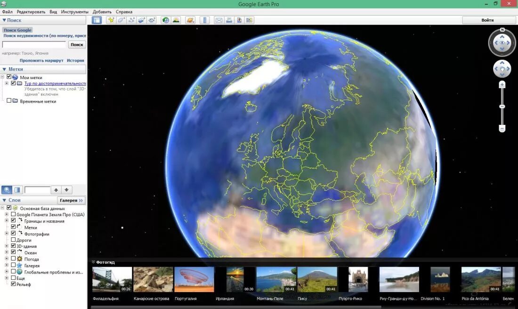Click the globe icon beside Мои метки
Viewport: 518px width, 309px height.
15,77
